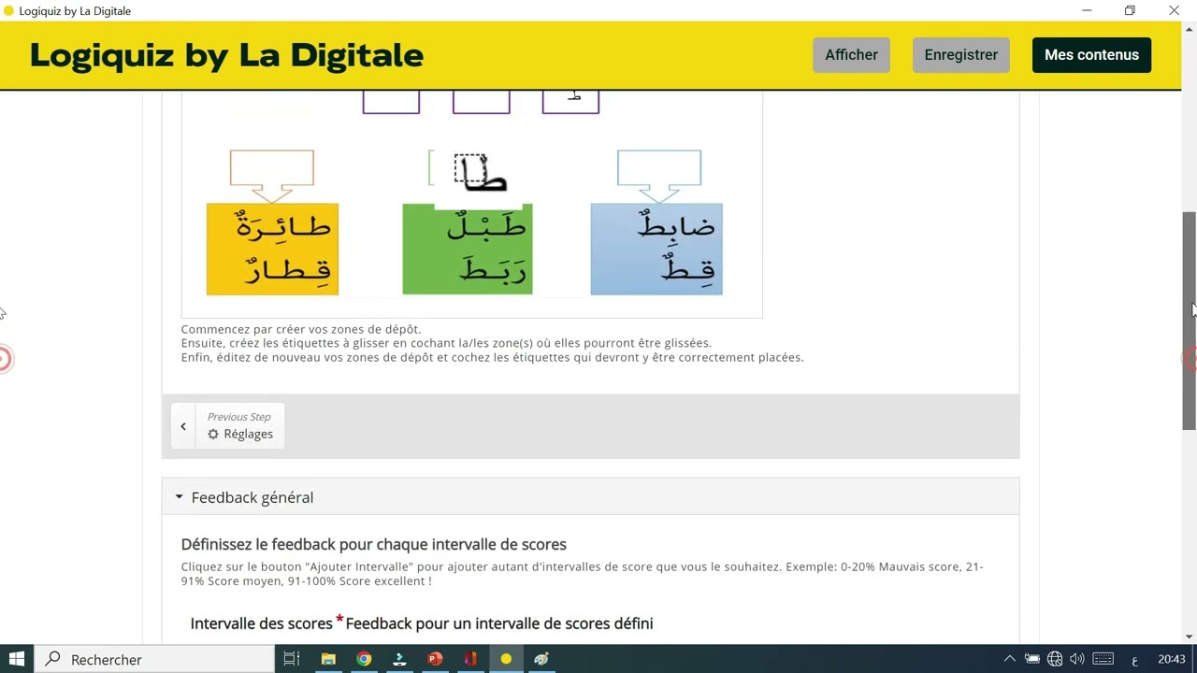Click the Rechercher taskbar search box
1197x673 pixels.
[154, 659]
